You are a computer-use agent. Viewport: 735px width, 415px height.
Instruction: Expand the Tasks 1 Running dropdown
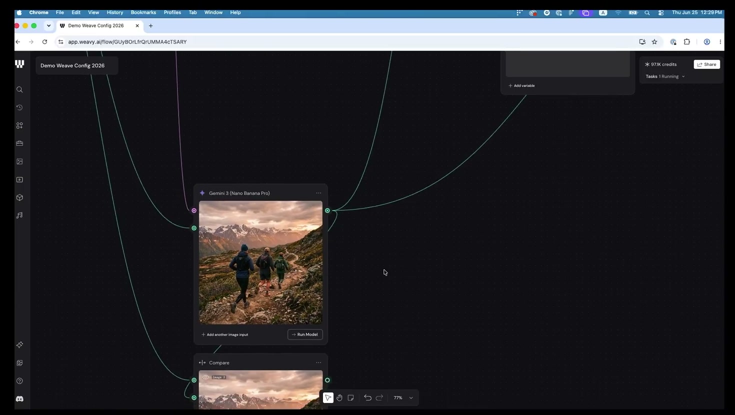click(665, 76)
